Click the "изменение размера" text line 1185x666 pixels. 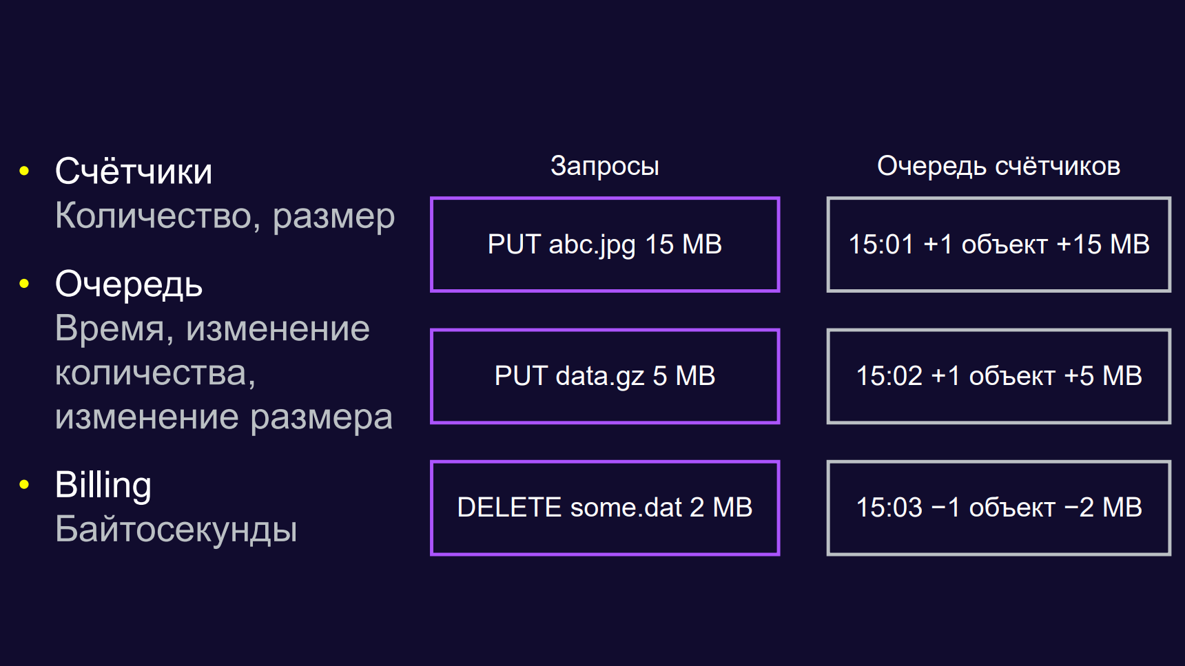pyautogui.click(x=223, y=417)
